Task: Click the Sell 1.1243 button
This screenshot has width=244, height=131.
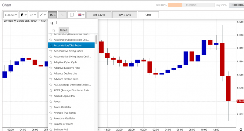Action: pyautogui.click(x=99, y=15)
